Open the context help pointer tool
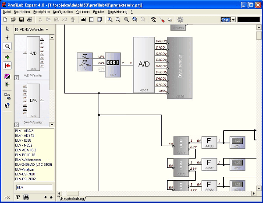Image resolution: width=263 pixels, height=203 pixels. coord(7,105)
